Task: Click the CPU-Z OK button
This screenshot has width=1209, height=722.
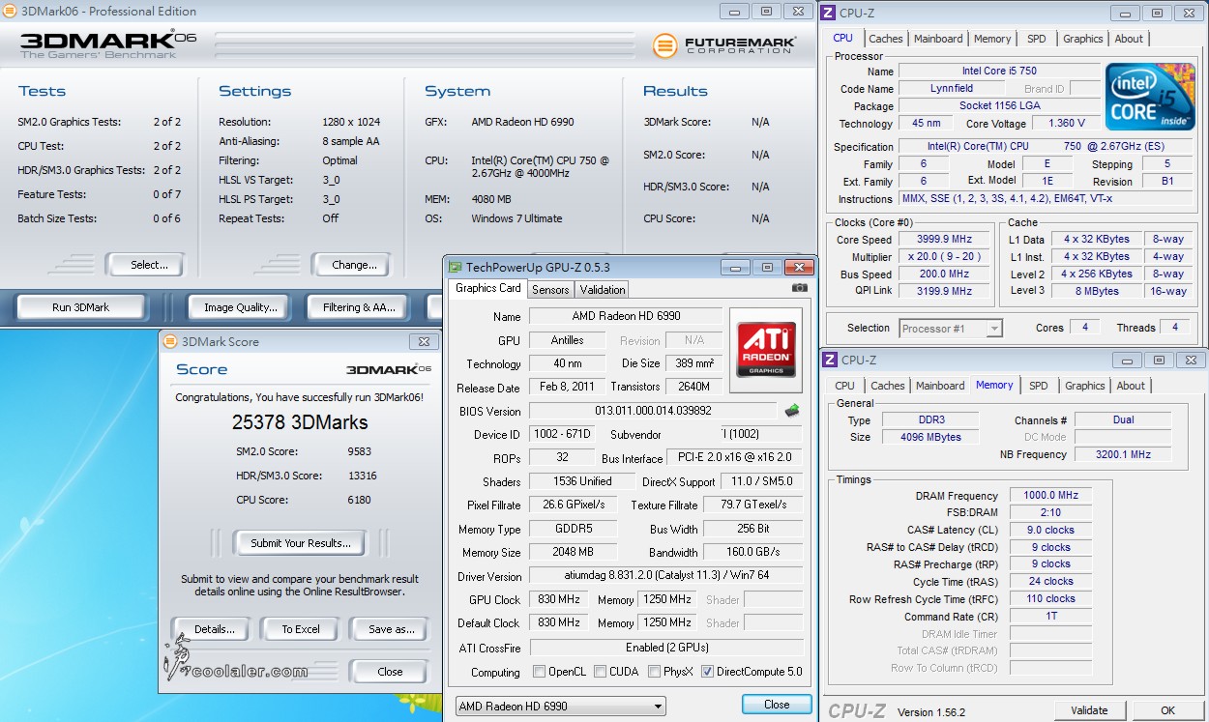Action: 1167,710
